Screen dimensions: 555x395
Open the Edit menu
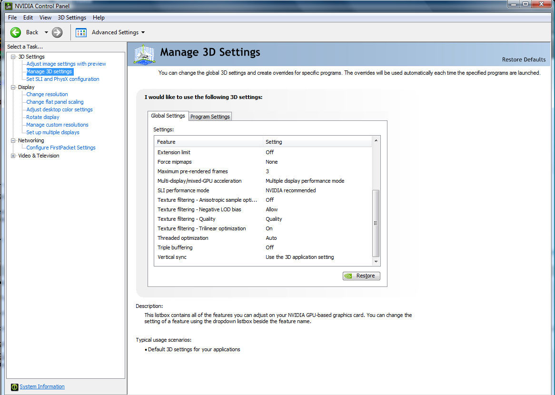[x=28, y=17]
